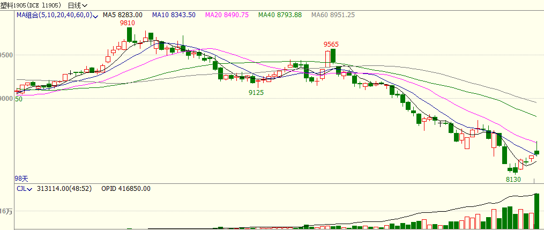Select the MA20 8490.75 value

click(x=227, y=15)
